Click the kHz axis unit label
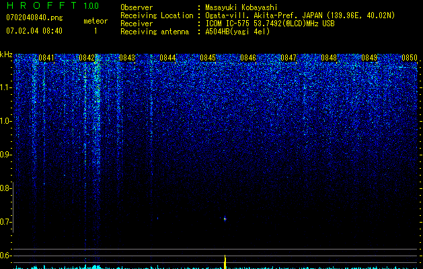The width and height of the screenshot is (423, 269). [x=6, y=54]
